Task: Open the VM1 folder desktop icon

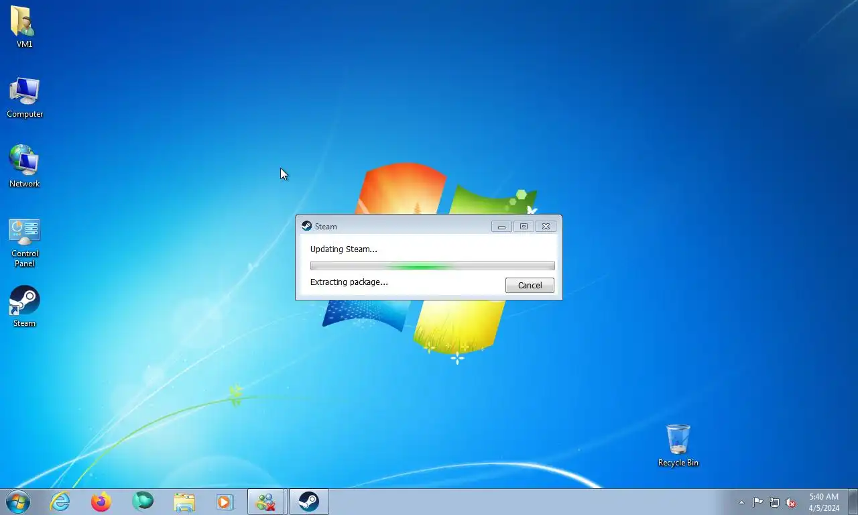Action: click(24, 27)
